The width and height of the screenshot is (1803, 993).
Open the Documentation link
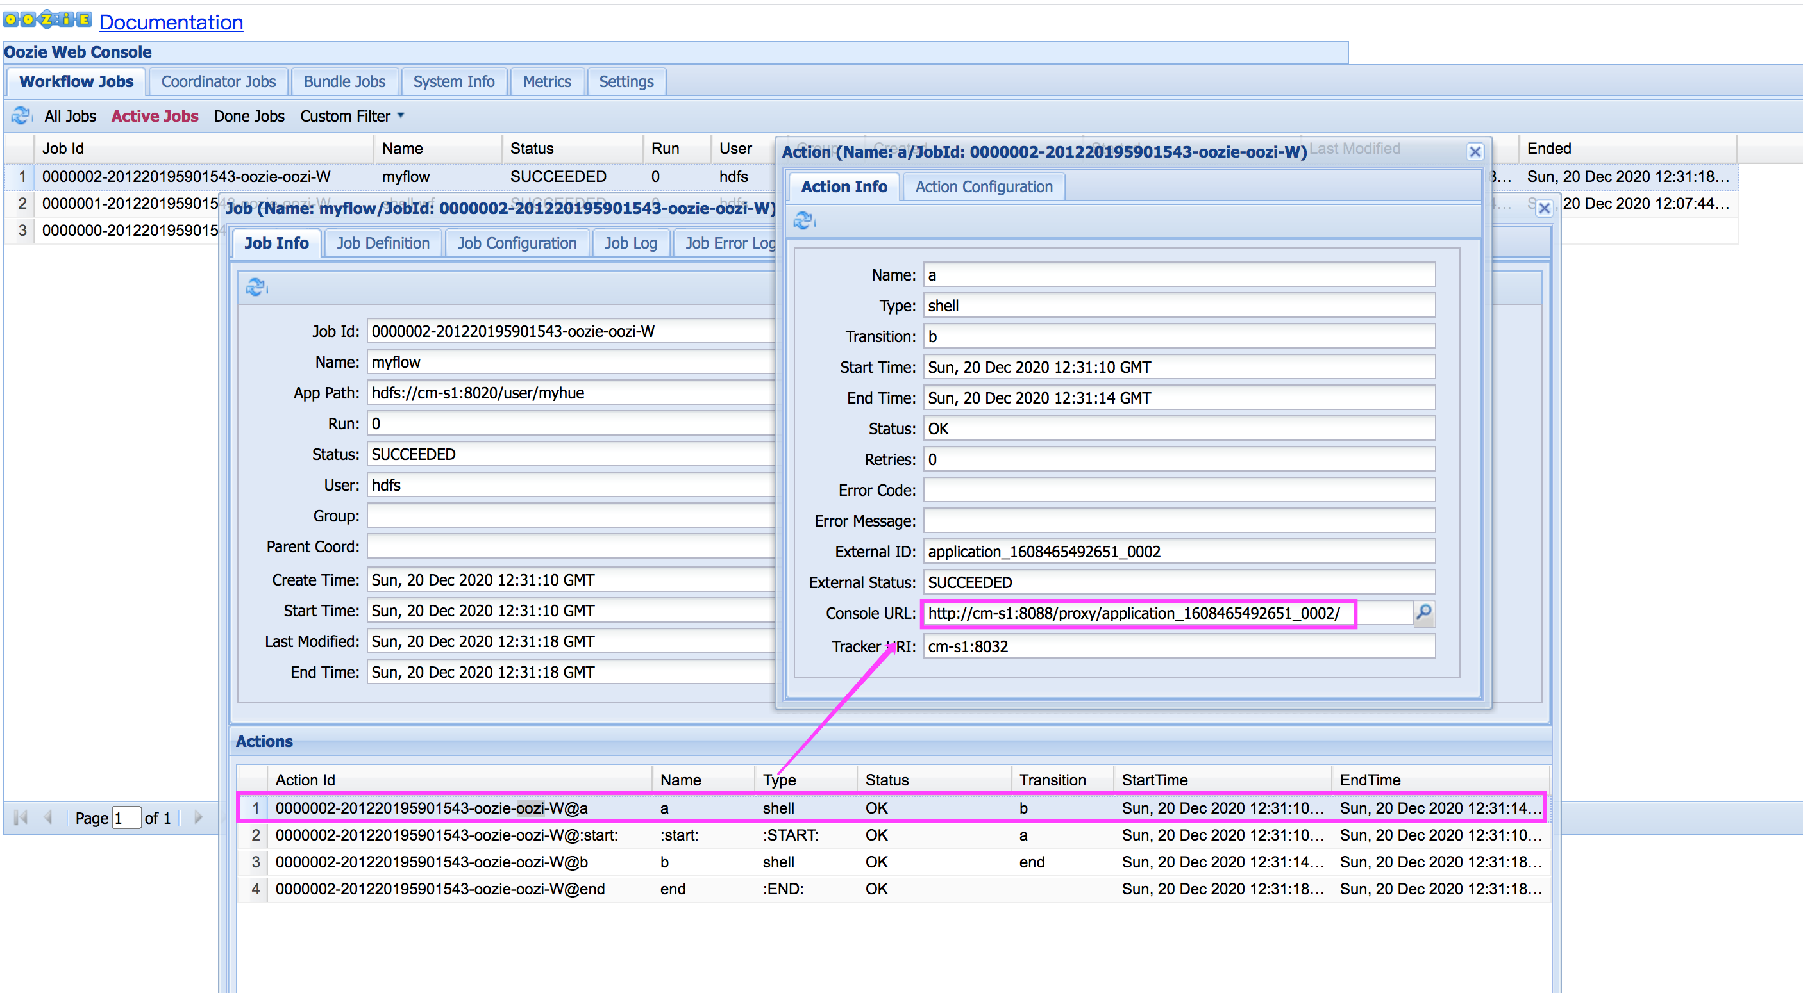(x=171, y=22)
